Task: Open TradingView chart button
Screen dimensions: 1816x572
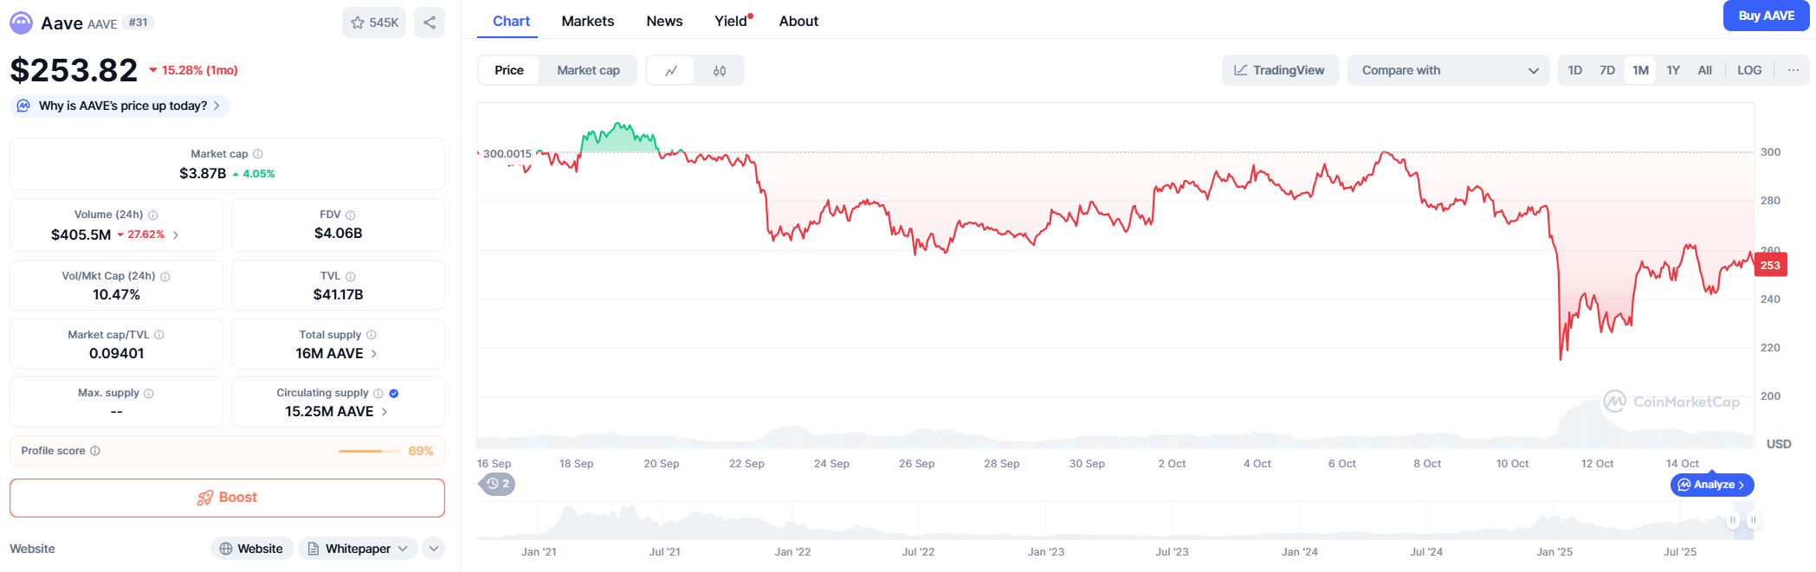Action: click(x=1280, y=70)
